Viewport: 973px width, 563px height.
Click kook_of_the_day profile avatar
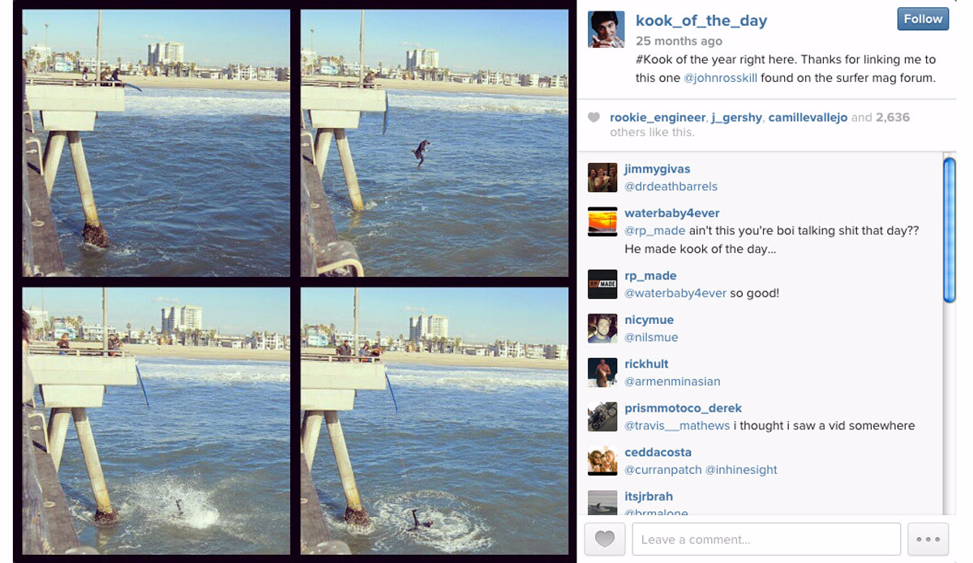click(x=606, y=30)
